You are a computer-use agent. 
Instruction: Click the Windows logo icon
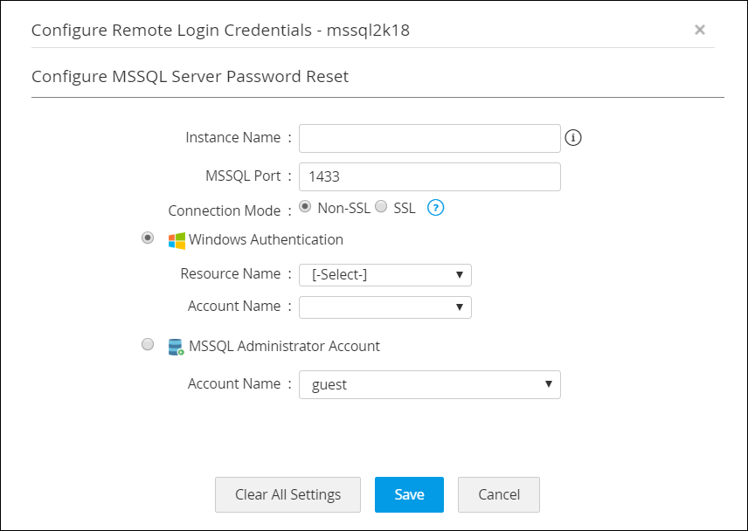(177, 240)
